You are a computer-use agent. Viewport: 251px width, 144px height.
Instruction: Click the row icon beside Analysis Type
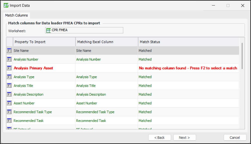(x=9, y=77)
